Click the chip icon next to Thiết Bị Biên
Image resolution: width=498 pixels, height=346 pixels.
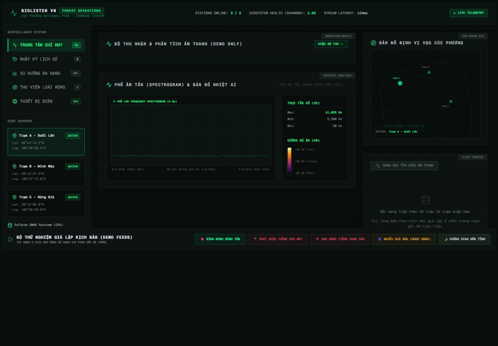coord(15,101)
